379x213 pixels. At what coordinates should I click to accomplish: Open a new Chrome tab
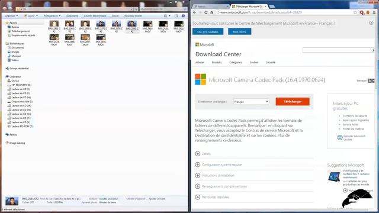point(272,7)
